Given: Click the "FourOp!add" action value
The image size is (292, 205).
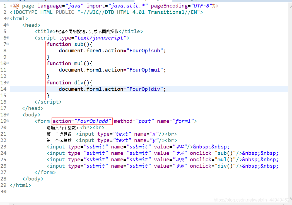Looking at the screenshot, I should pyautogui.click(x=93, y=121).
